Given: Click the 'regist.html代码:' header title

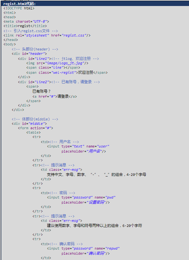Looking at the screenshot, I should point(19,4).
